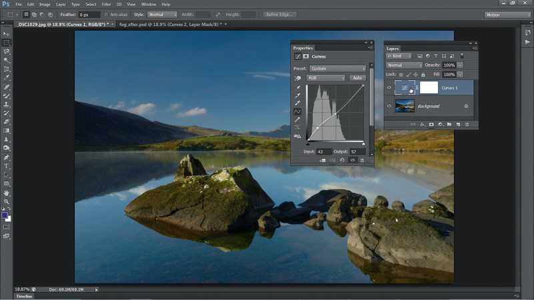Select the Lasso tool
This screenshot has width=534, height=300.
[7, 51]
